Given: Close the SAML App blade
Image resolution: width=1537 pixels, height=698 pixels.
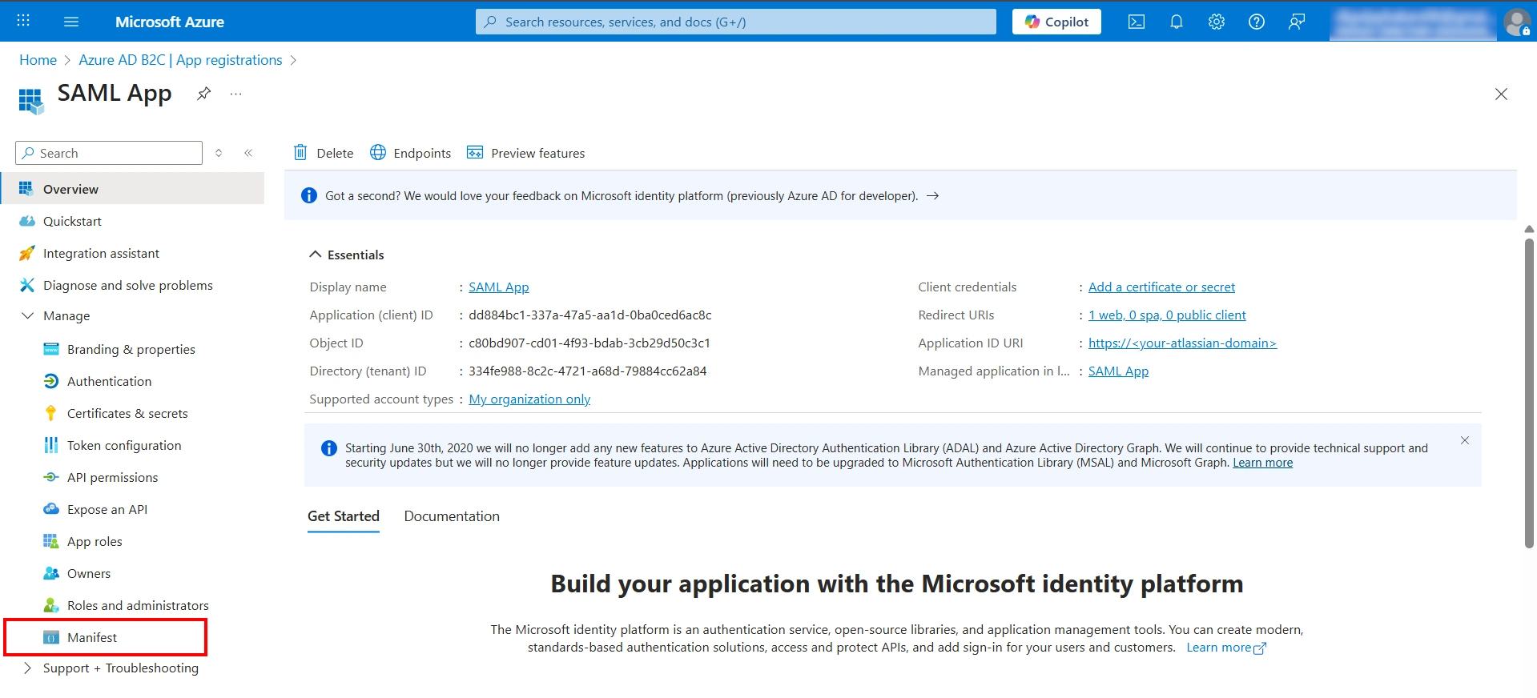Looking at the screenshot, I should click(x=1501, y=94).
